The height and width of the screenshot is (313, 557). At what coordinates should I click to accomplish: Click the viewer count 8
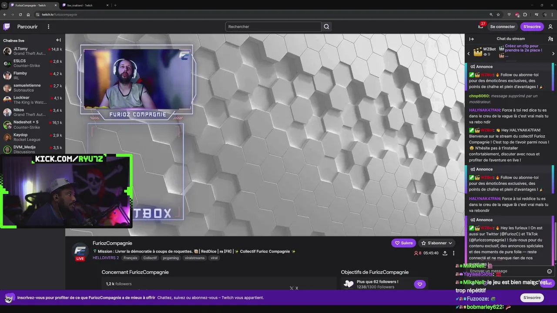(x=418, y=253)
